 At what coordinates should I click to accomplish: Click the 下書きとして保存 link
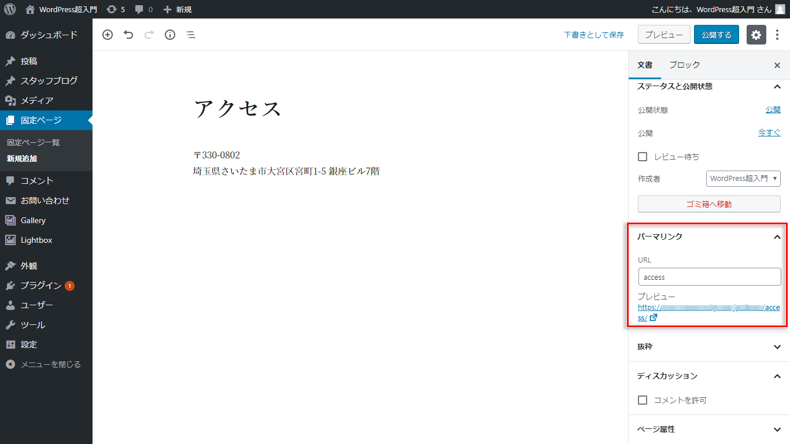pos(594,35)
